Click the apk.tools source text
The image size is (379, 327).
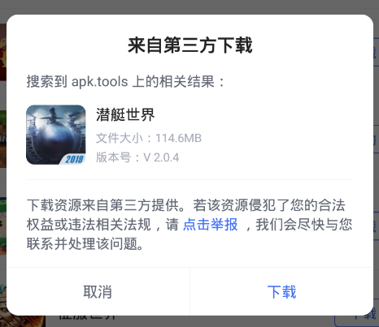click(x=100, y=81)
